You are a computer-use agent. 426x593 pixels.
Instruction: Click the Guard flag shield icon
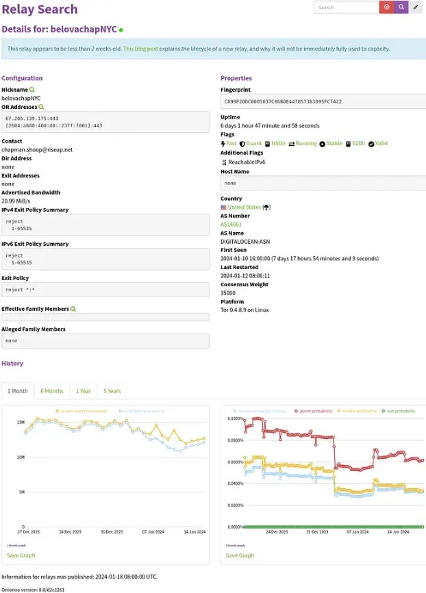pos(242,144)
